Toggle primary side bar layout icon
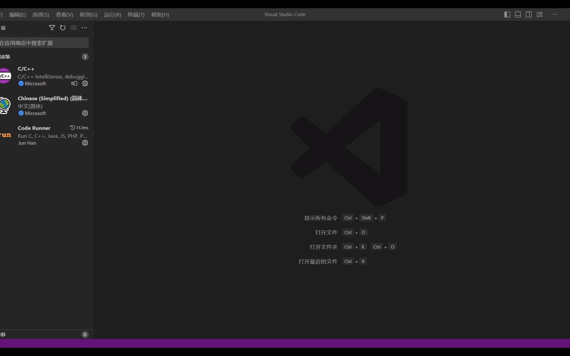Viewport: 570px width, 356px height. tap(507, 15)
